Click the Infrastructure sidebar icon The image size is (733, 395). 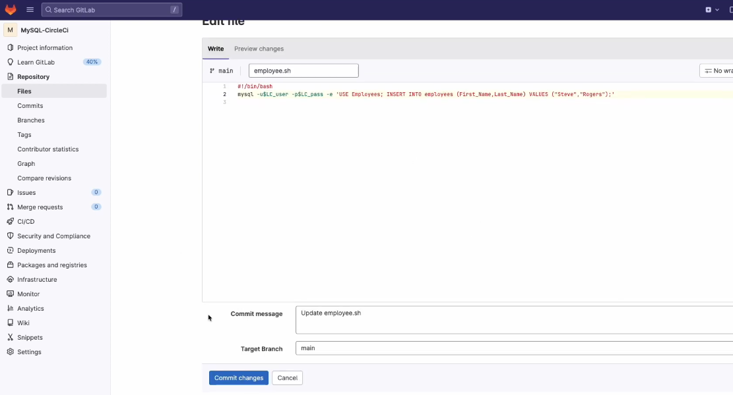[11, 279]
